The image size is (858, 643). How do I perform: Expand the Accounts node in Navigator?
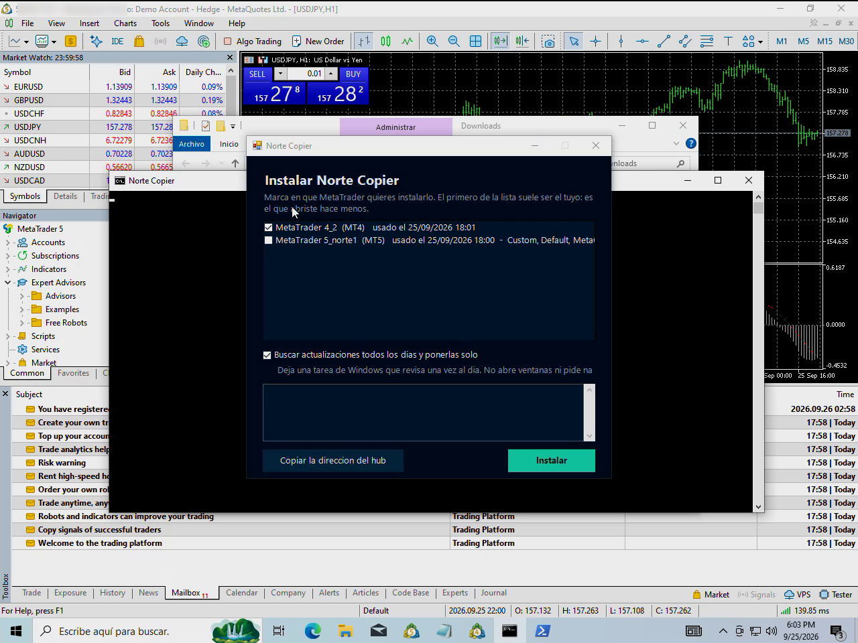(x=8, y=242)
